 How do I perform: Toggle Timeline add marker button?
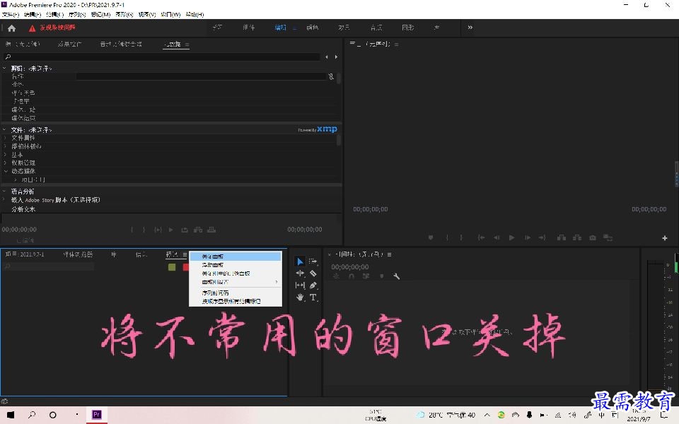coord(381,276)
